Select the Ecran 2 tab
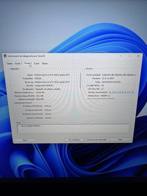The image size is (147, 196). pyautogui.click(x=28, y=63)
